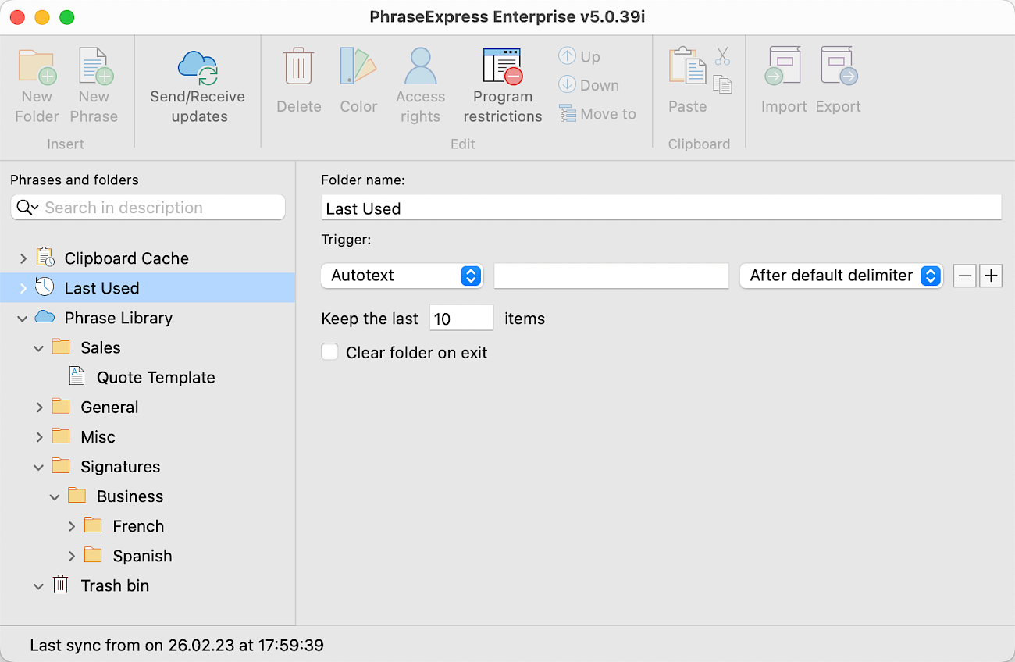Collapse the Business folder

tap(55, 496)
